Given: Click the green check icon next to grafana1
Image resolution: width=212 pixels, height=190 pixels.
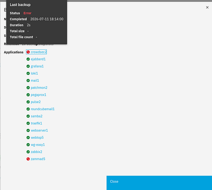Looking at the screenshot, I should tap(28, 66).
